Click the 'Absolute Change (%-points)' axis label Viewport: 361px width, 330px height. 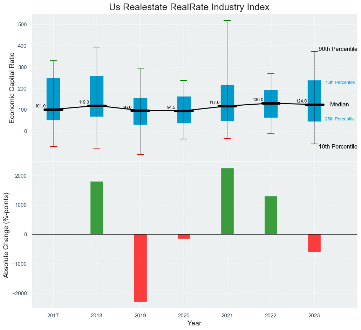coord(6,235)
